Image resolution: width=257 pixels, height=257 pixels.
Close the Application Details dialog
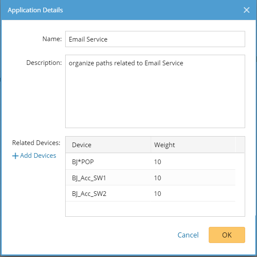point(246,10)
